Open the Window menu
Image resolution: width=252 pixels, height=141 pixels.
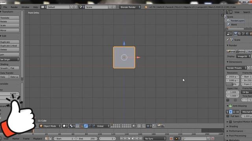(x=25, y=7)
